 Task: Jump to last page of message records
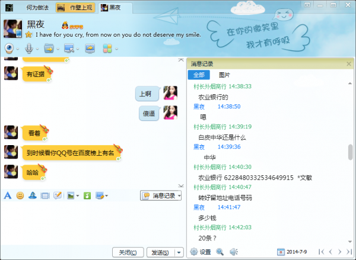349,252
